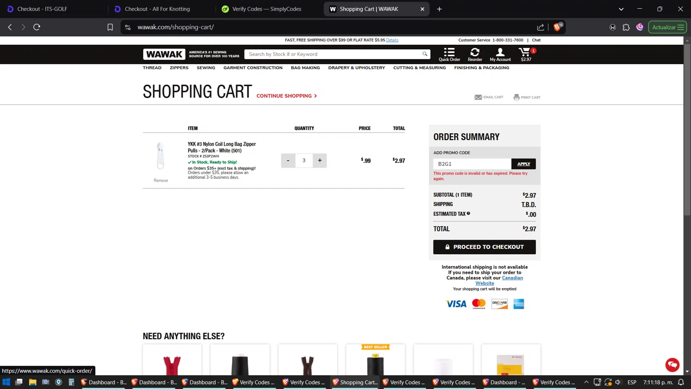Increase zipper quantity with plus button
This screenshot has width=691, height=389.
(x=320, y=160)
